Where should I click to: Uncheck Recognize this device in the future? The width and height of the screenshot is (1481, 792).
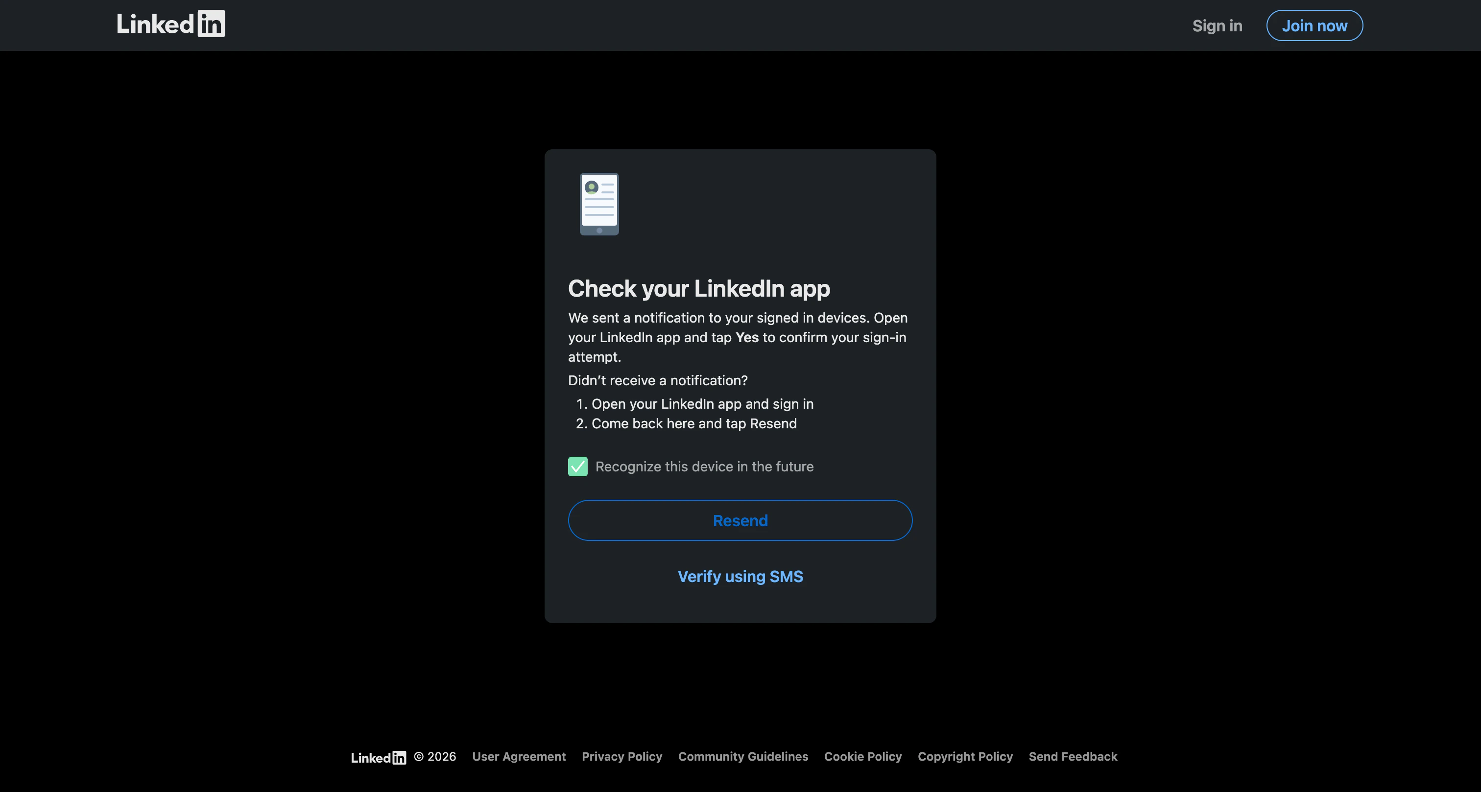578,466
